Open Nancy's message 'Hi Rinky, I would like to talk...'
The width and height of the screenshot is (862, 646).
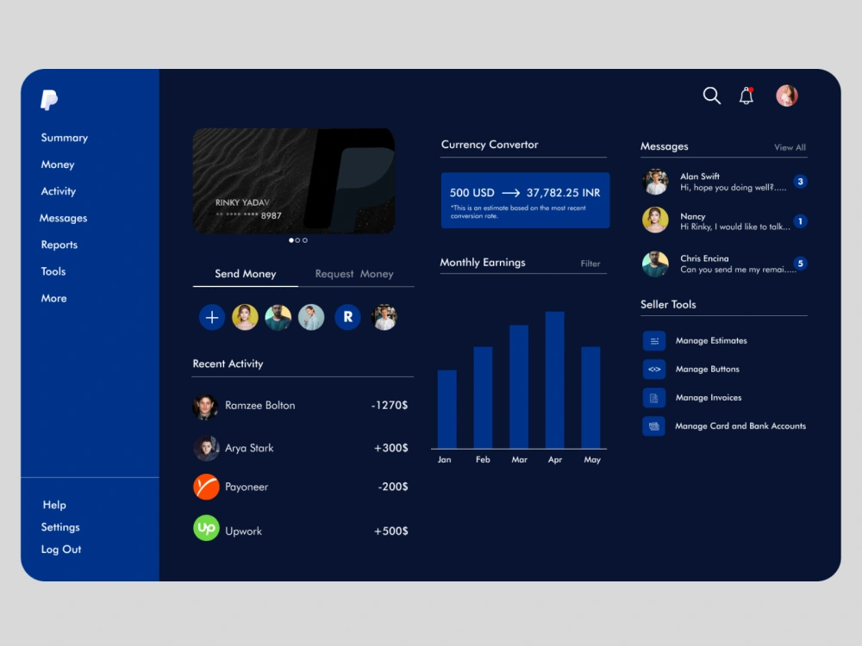coord(735,227)
